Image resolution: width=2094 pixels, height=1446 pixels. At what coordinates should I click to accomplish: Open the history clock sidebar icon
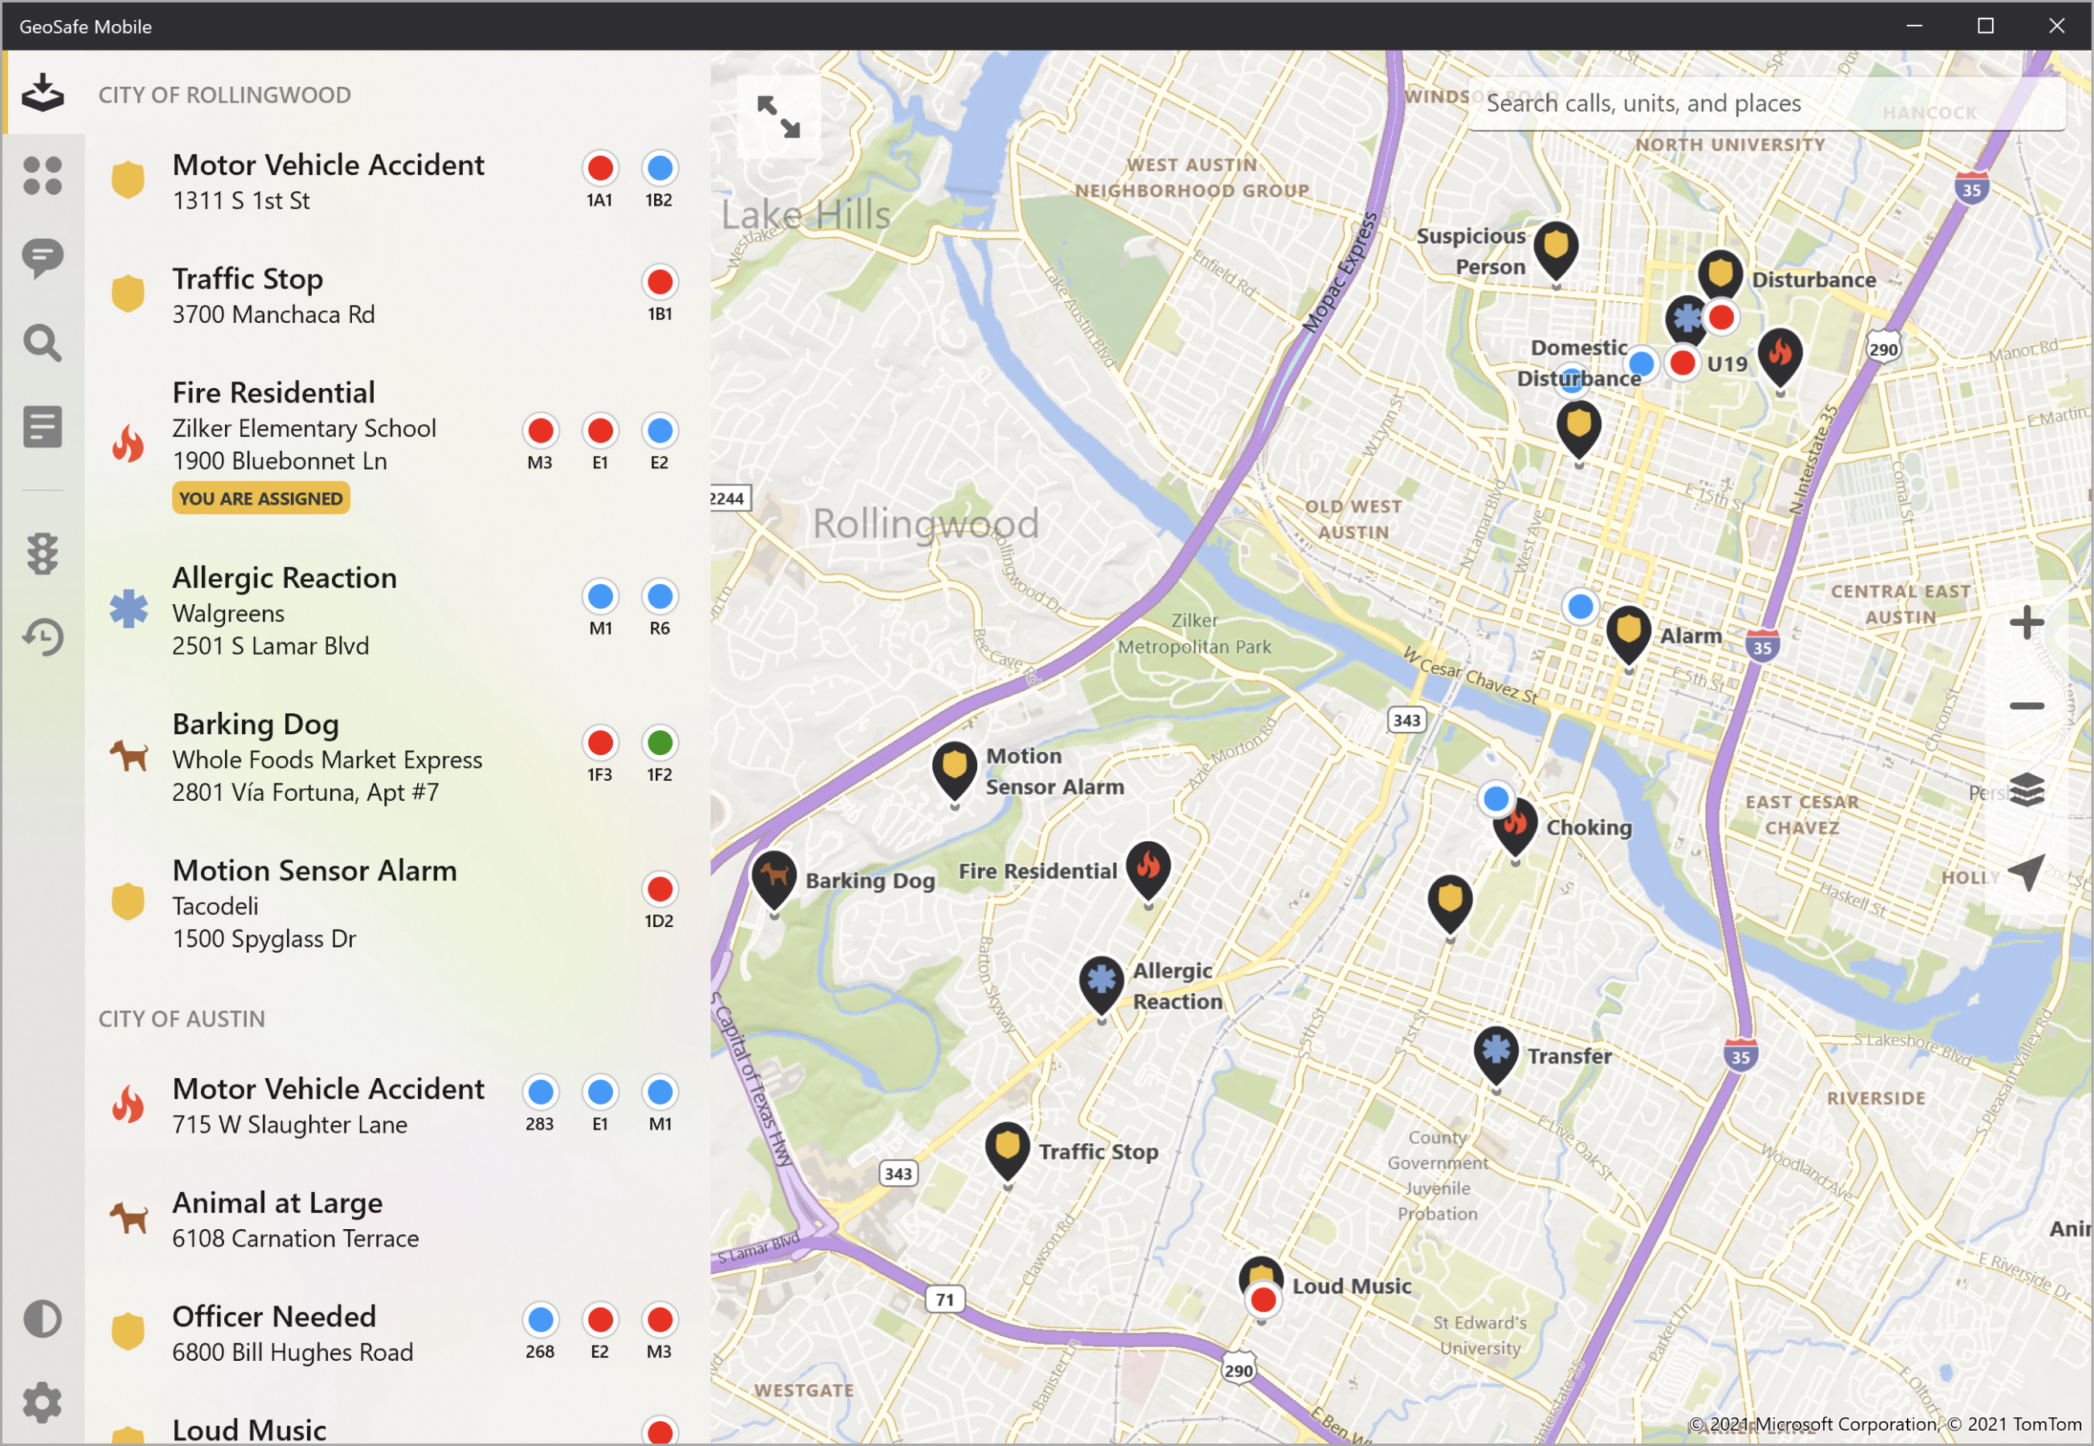(x=43, y=637)
